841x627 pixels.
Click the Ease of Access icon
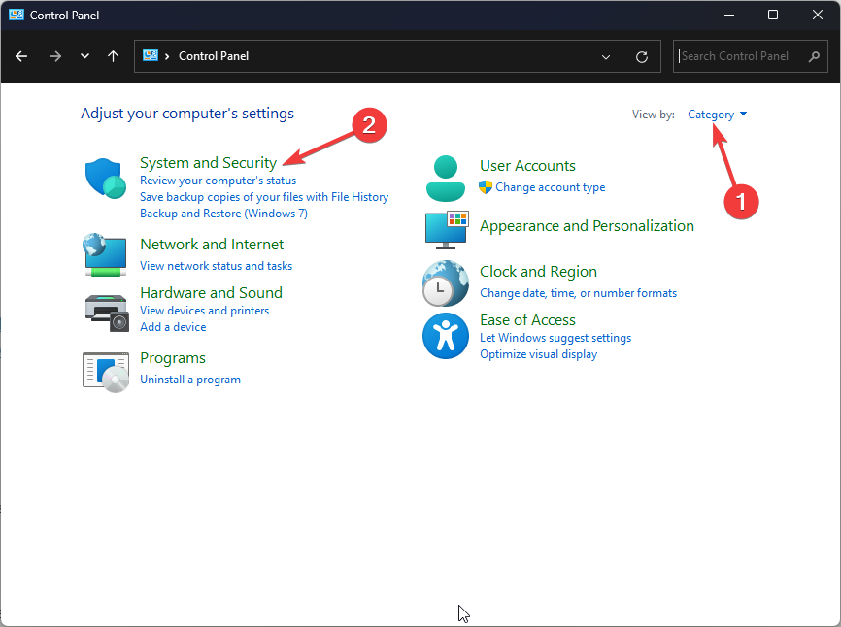point(445,337)
